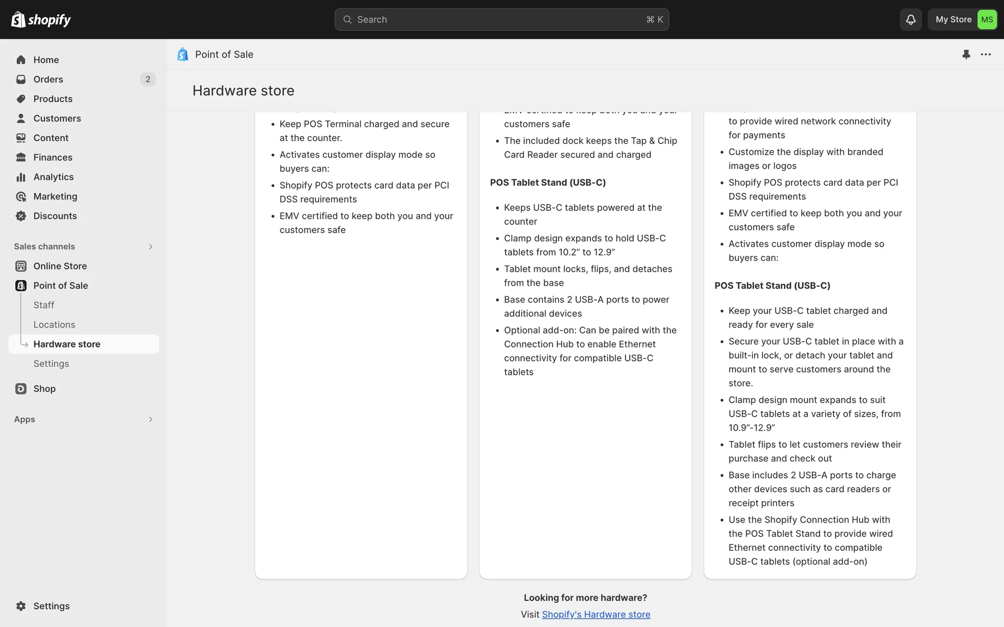Click the Shopify logo

[x=41, y=19]
